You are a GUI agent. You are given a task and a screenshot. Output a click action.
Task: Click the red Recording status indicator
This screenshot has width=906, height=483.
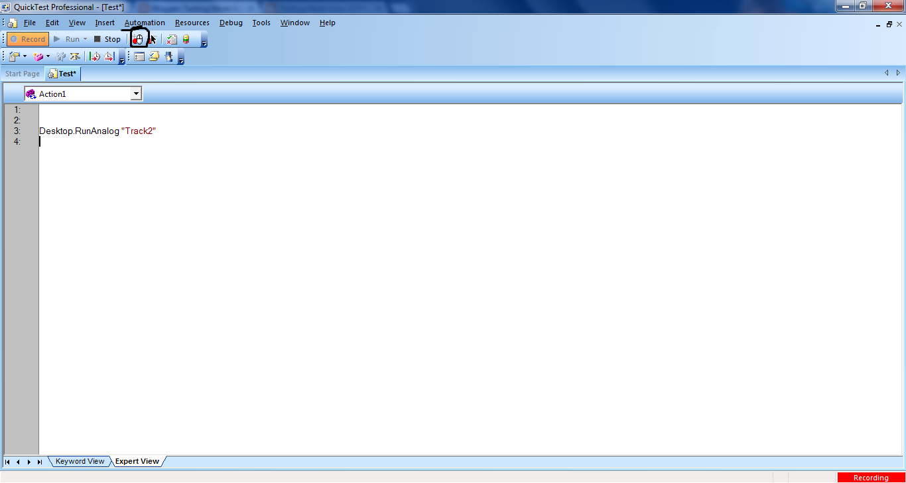871,478
